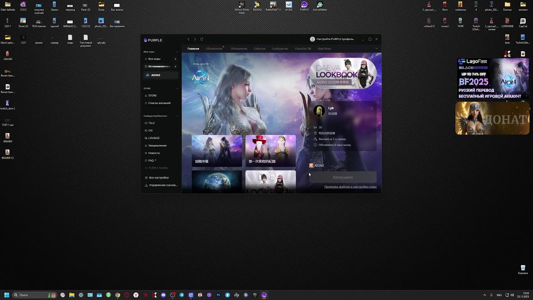Open Google Chrome from the taskbar
This screenshot has height=300, width=533.
pos(118,295)
